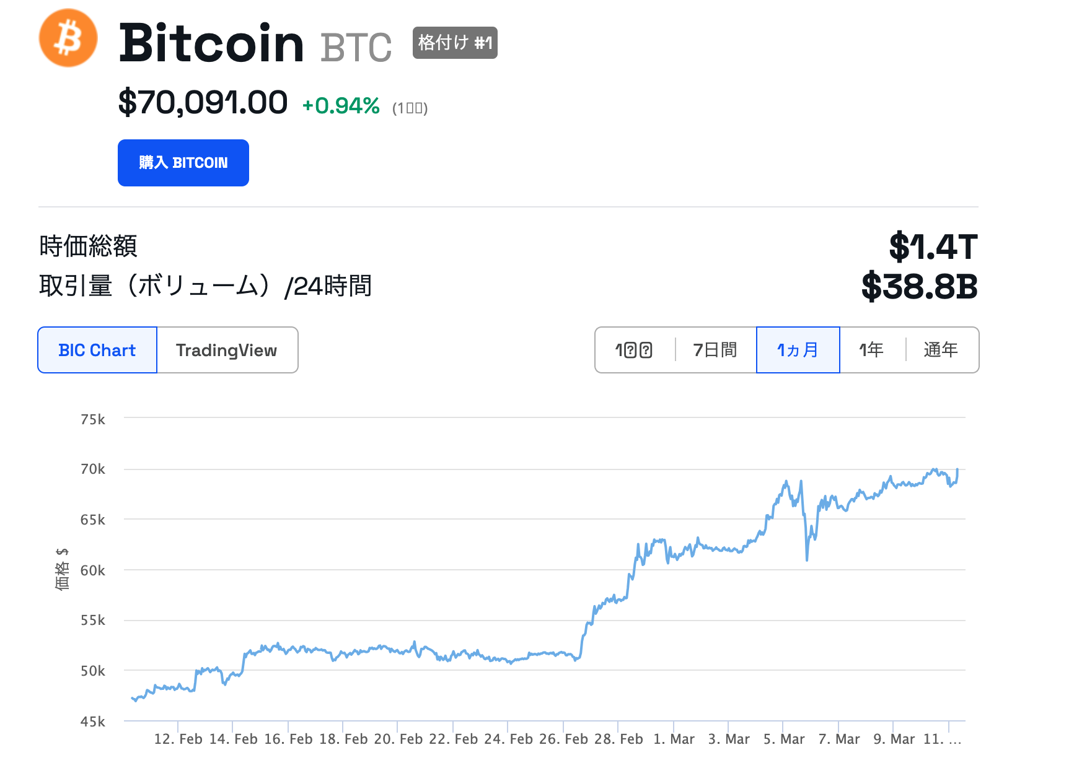Click the $1.4T market cap value
The height and width of the screenshot is (763, 1087).
[x=933, y=246]
